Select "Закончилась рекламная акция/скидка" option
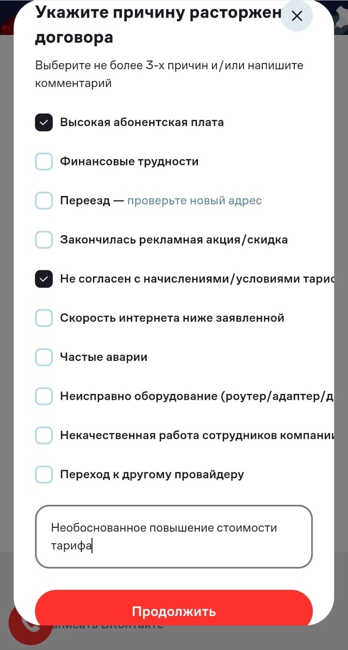The height and width of the screenshot is (650, 348). (x=44, y=240)
